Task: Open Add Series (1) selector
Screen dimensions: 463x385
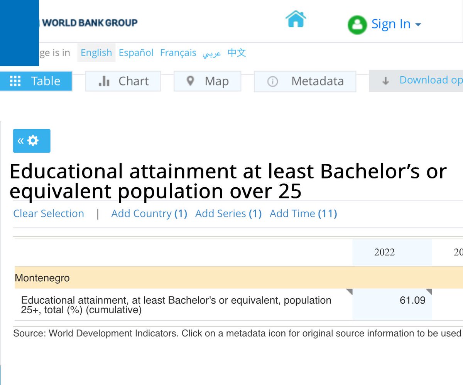Action: point(228,214)
